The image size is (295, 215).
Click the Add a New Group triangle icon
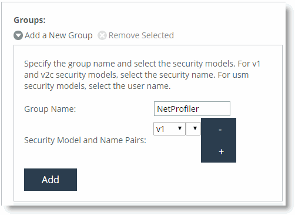tap(18, 35)
